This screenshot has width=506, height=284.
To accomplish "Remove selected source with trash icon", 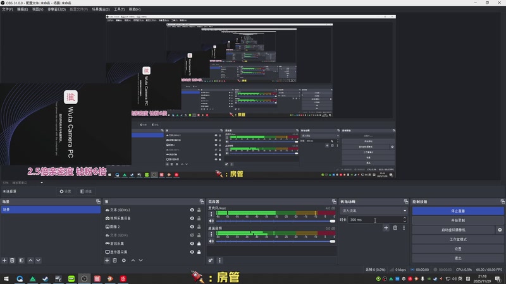I will 115,260.
